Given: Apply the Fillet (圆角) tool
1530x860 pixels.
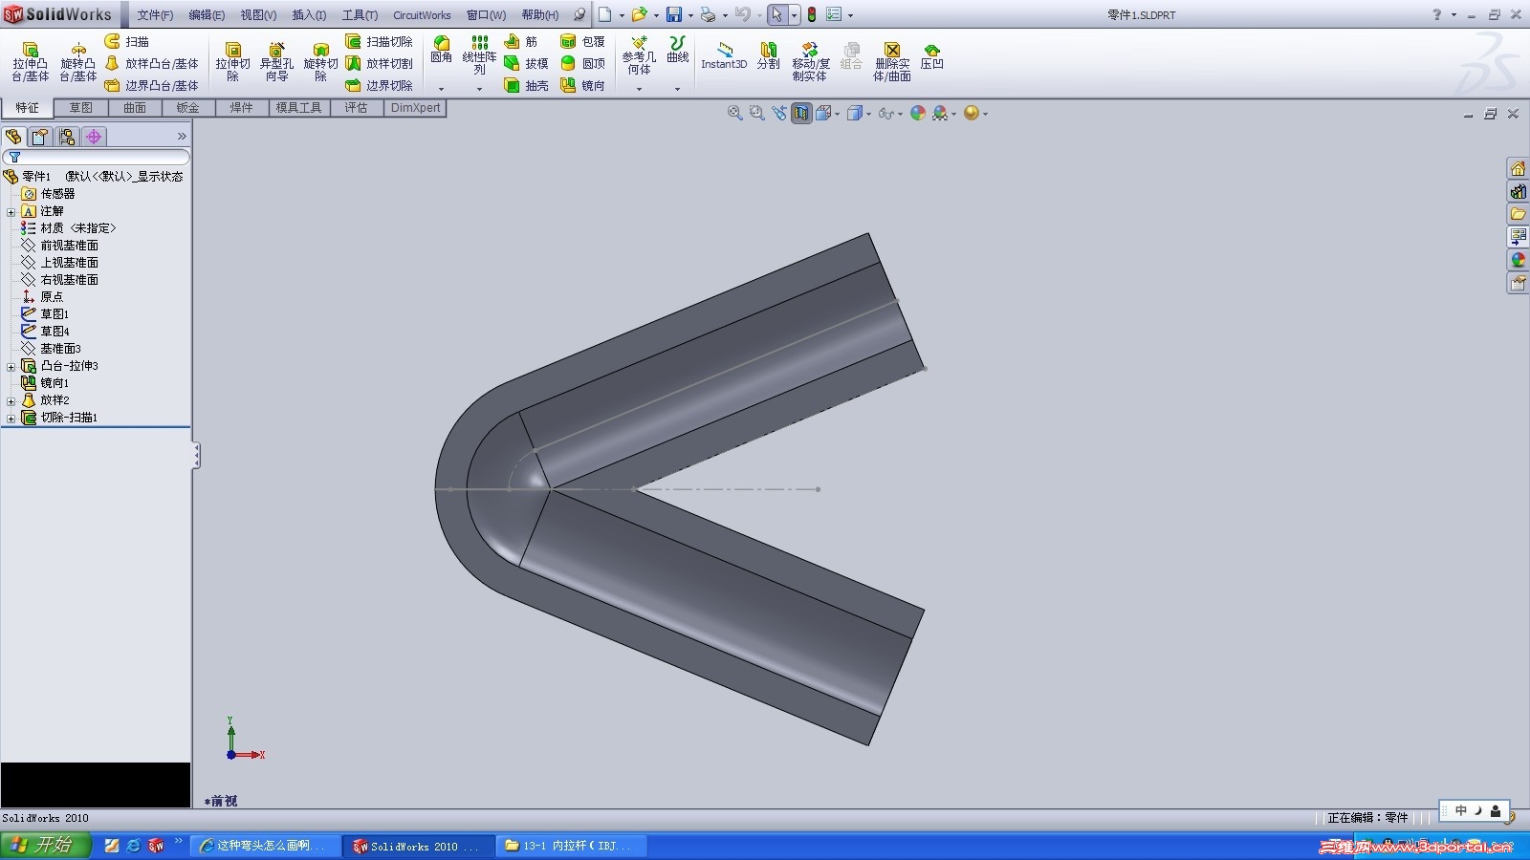Looking at the screenshot, I should point(441,51).
